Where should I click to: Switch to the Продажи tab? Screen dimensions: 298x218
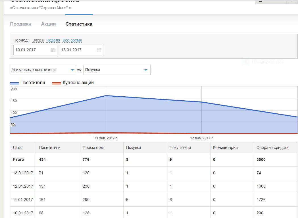[20, 24]
